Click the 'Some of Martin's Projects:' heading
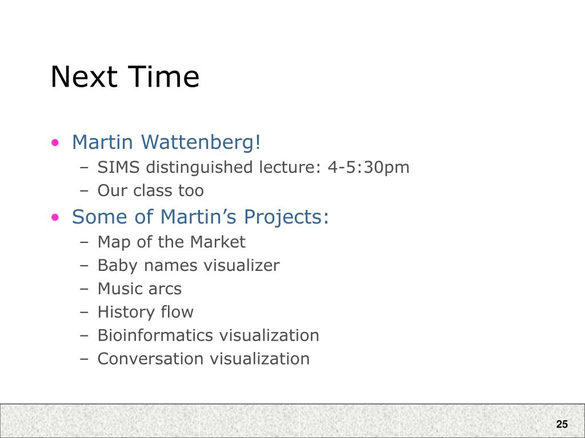 tap(201, 217)
